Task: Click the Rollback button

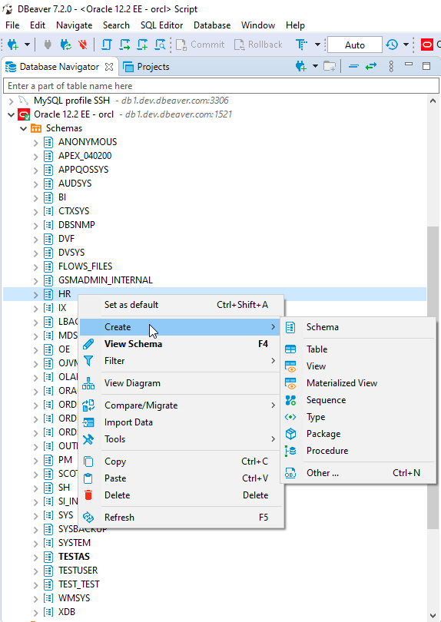Action: (258, 45)
